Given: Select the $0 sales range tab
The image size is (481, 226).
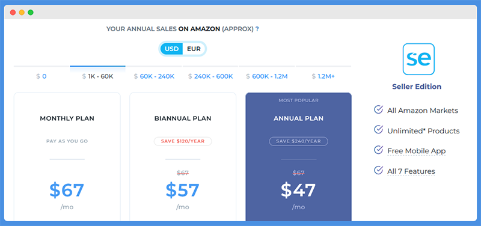Looking at the screenshot, I should pyautogui.click(x=41, y=76).
